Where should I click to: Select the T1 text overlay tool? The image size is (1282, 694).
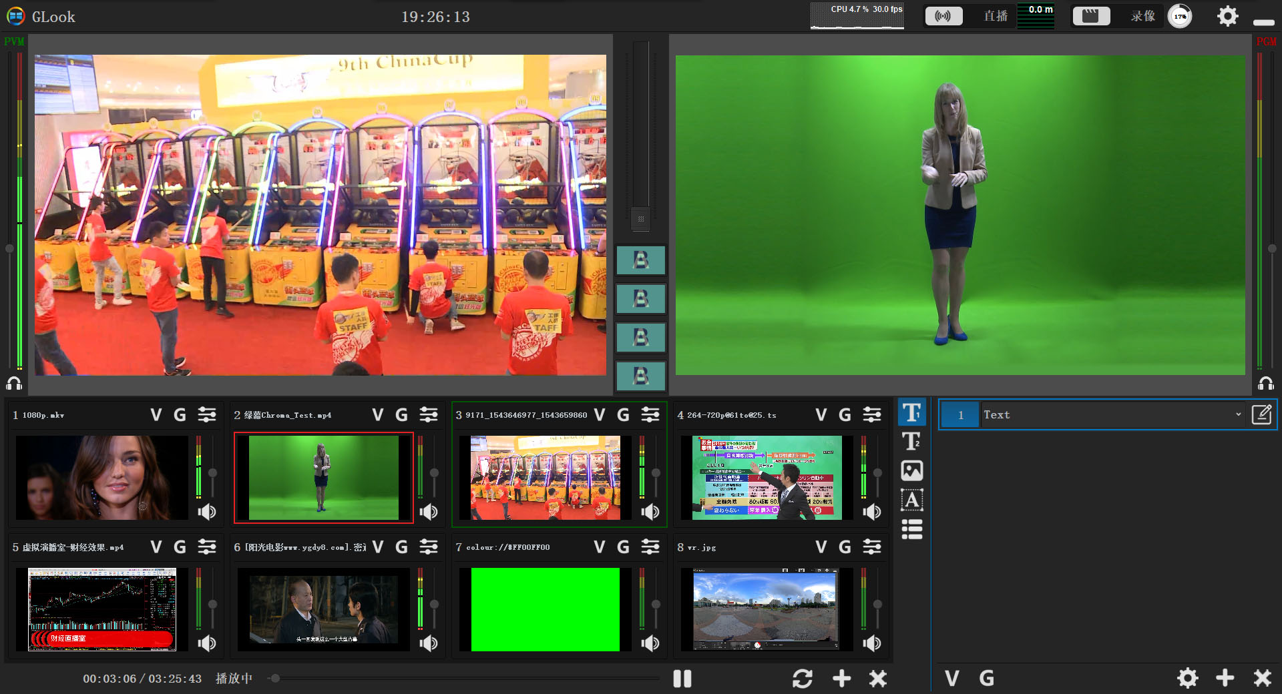[x=911, y=413]
